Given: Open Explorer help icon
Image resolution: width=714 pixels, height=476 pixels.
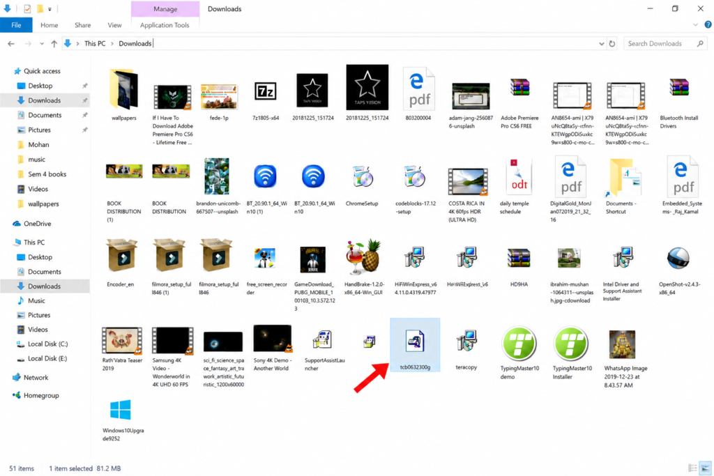Looking at the screenshot, I should (x=708, y=25).
